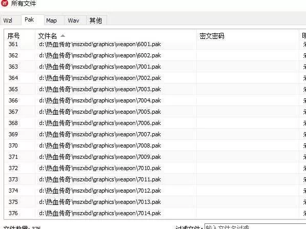Select file row weapon\7009.pak
Screen dimensions: 306x229
tap(155, 157)
